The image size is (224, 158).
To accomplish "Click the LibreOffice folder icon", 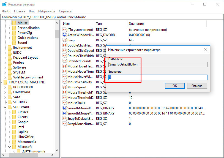I will (x=14, y=137).
